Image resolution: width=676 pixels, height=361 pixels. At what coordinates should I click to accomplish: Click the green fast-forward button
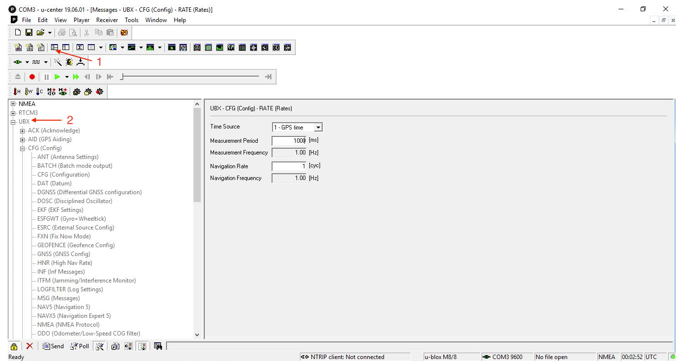(76, 77)
